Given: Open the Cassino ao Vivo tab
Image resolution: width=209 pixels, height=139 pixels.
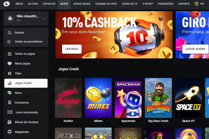Looking at the screenshot, I should coord(106,4).
